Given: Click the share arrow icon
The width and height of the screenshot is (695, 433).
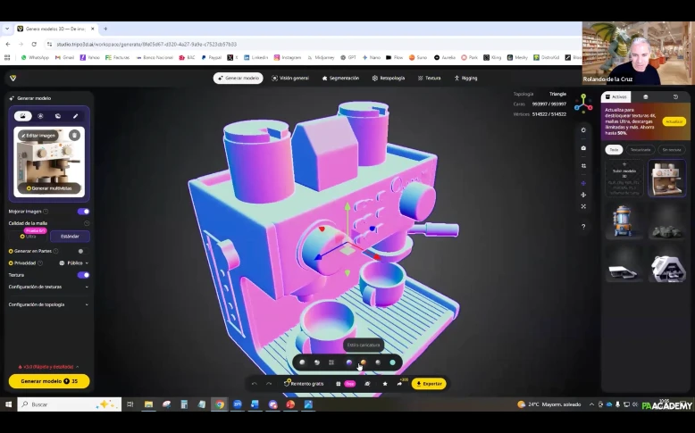Looking at the screenshot, I should click(x=399, y=384).
